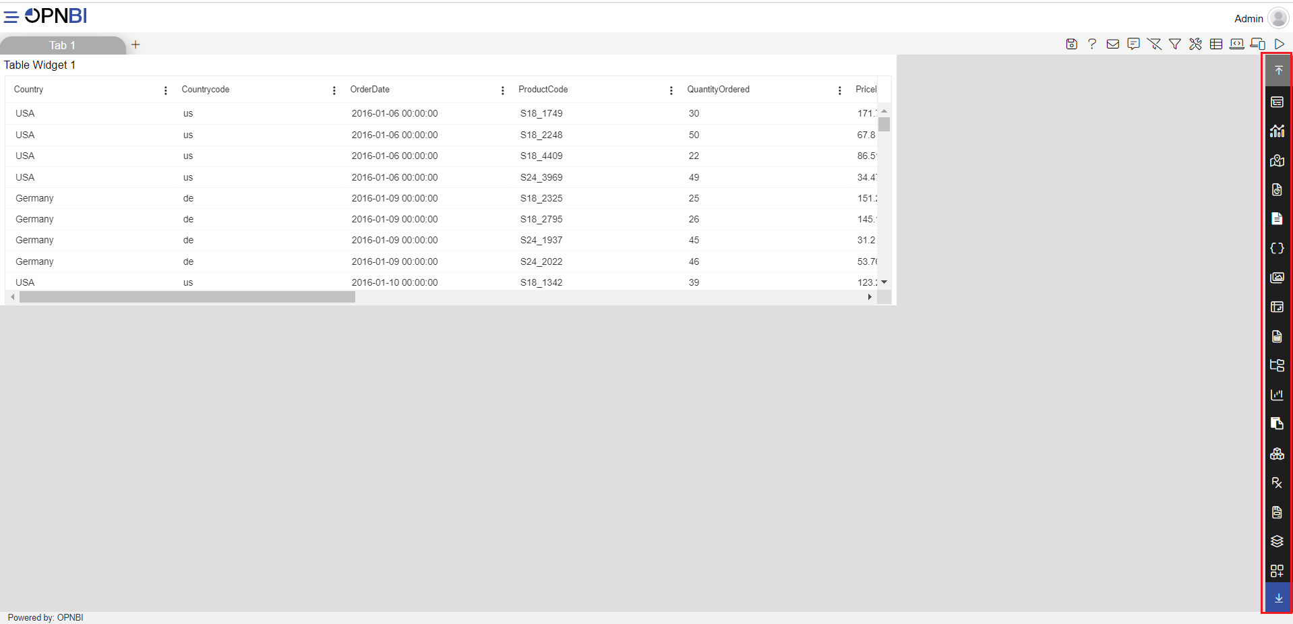
Task: Open the hamburger menu next to OPNBI
Action: (11, 16)
